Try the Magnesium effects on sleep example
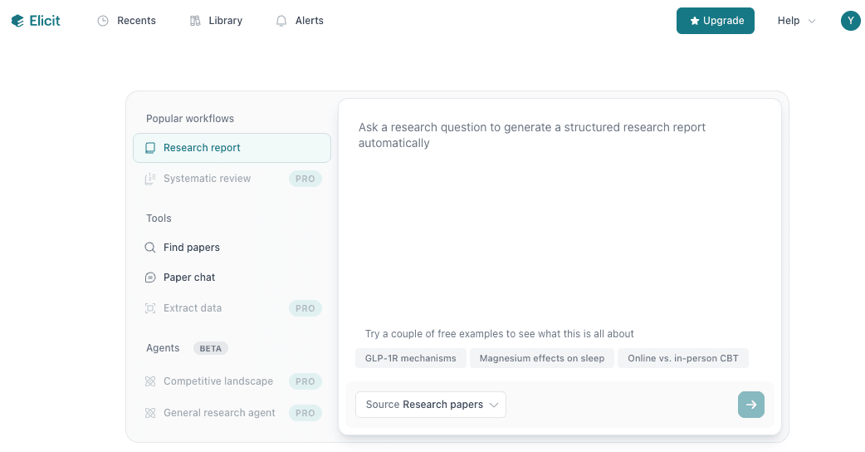This screenshot has width=865, height=452. pos(542,358)
